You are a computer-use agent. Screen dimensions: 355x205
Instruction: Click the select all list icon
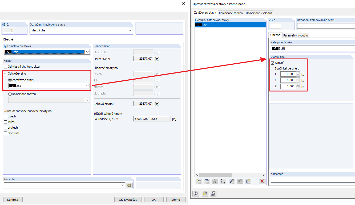pyautogui.click(x=232, y=181)
